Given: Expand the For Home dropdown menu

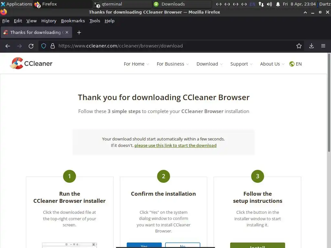Looking at the screenshot, I should pos(136,64).
